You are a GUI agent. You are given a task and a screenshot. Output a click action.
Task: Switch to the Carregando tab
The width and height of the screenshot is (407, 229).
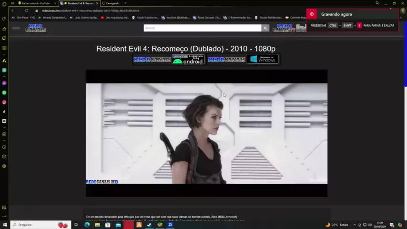click(112, 3)
